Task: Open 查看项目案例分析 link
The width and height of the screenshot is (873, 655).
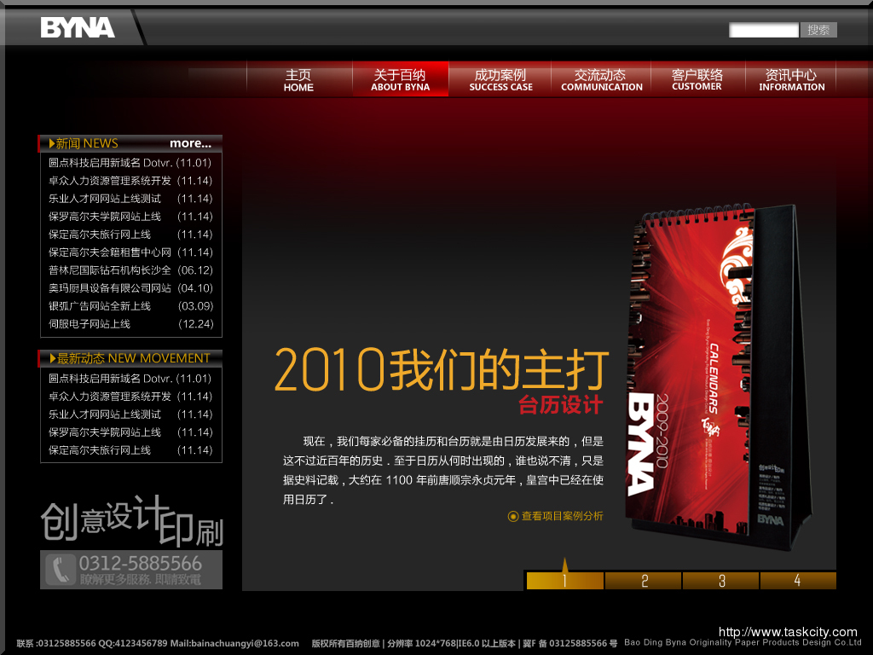Action: [562, 516]
